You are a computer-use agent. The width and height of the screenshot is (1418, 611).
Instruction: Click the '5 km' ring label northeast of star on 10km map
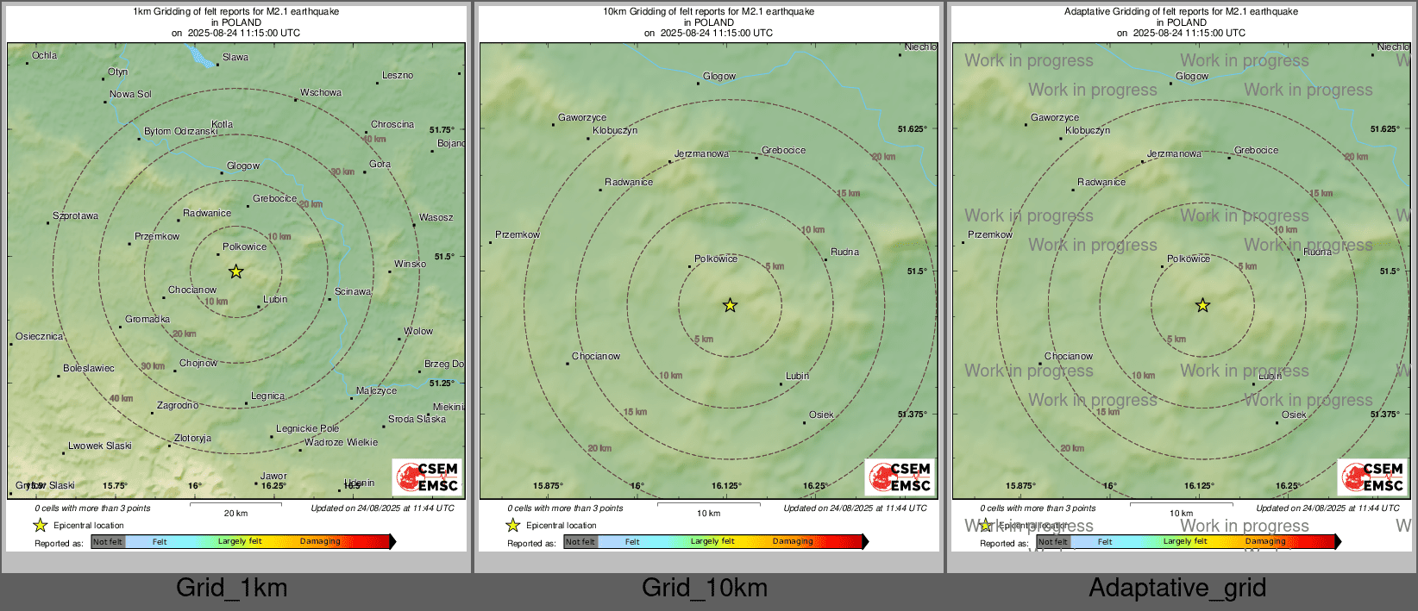pyautogui.click(x=775, y=266)
